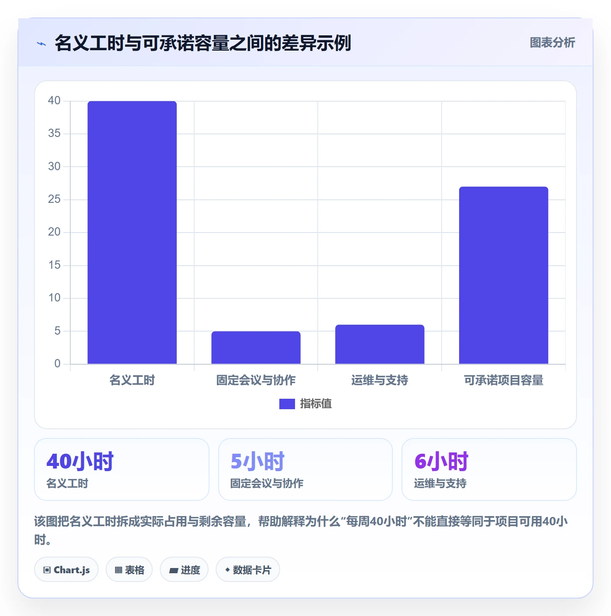Click the diamond icon in 数据卡片 chip
Image resolution: width=611 pixels, height=616 pixels.
227,570
